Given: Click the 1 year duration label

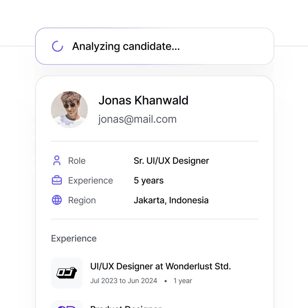Looking at the screenshot, I should click(x=182, y=281).
